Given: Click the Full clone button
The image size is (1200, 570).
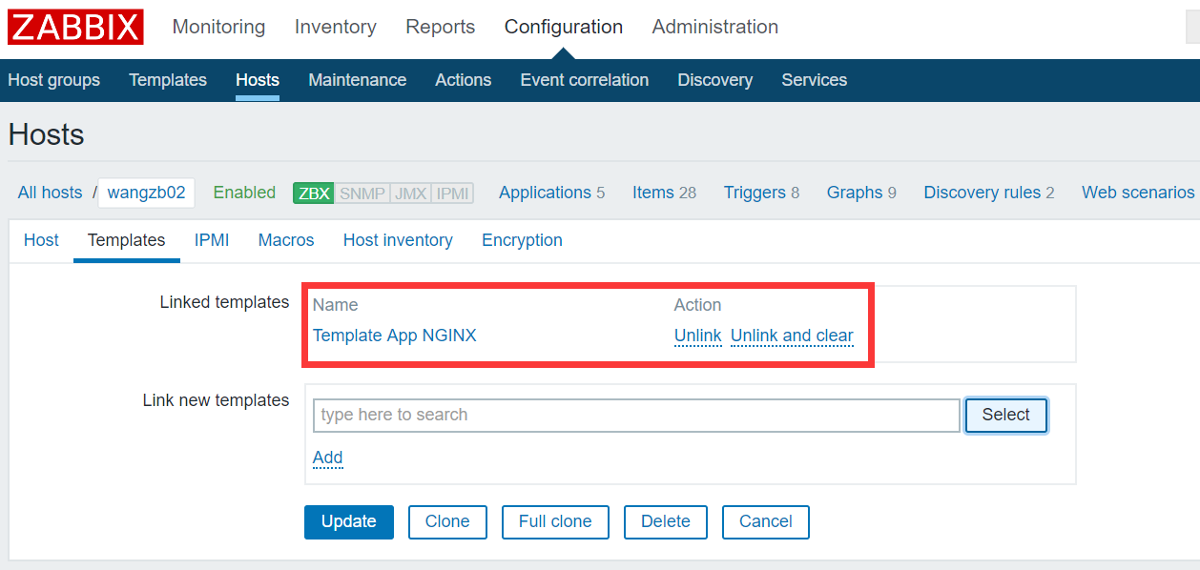Looking at the screenshot, I should click(555, 521).
